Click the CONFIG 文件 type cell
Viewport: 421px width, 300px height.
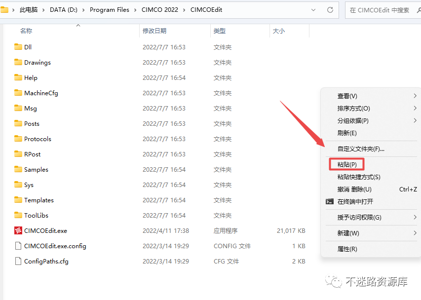232,246
